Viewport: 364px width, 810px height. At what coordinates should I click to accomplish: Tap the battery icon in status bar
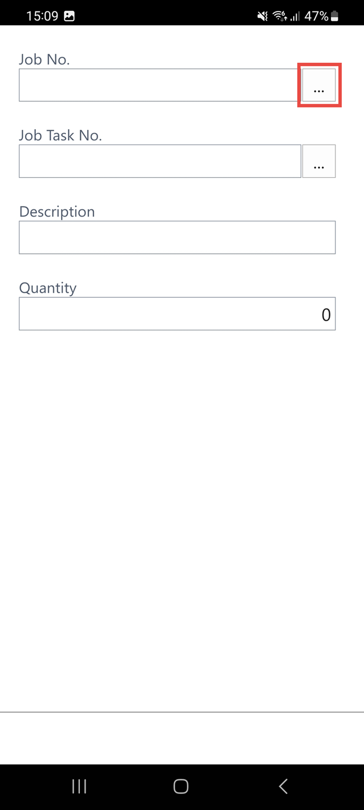coord(335,16)
